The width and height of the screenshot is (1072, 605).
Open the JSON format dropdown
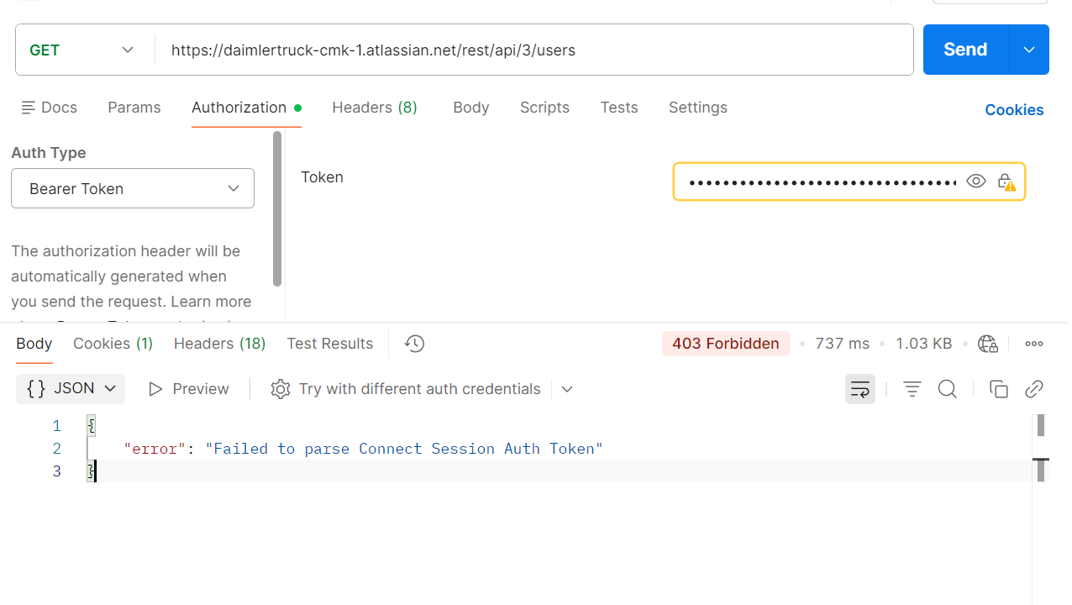[71, 389]
